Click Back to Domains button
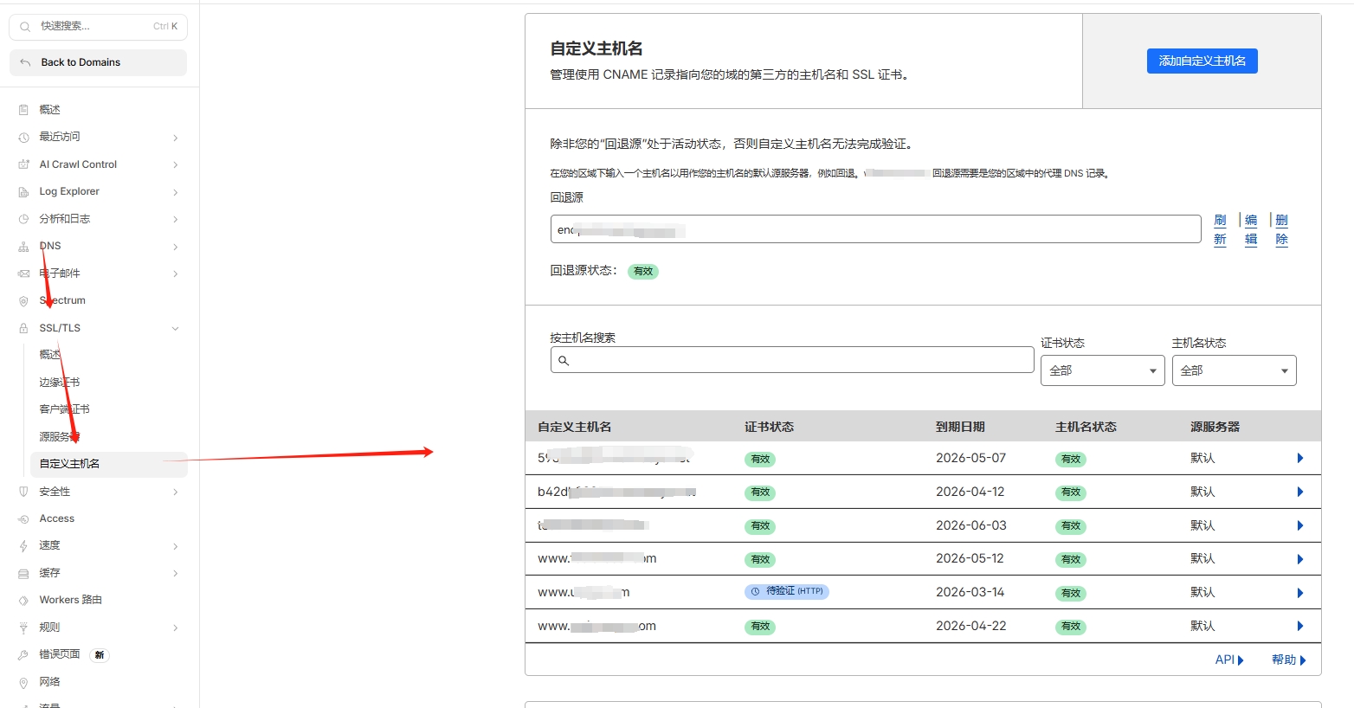 (98, 62)
